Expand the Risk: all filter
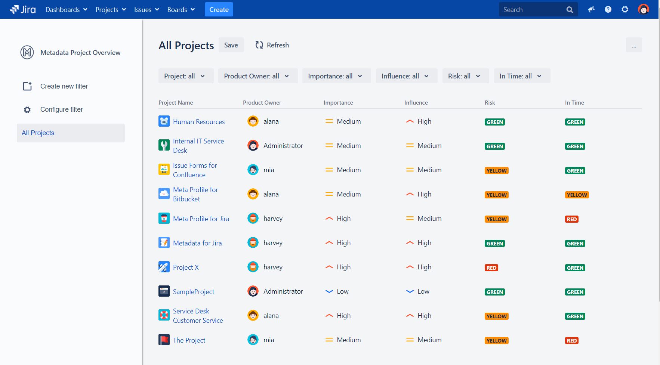Screen dimensions: 660x365 pyautogui.click(x=466, y=76)
